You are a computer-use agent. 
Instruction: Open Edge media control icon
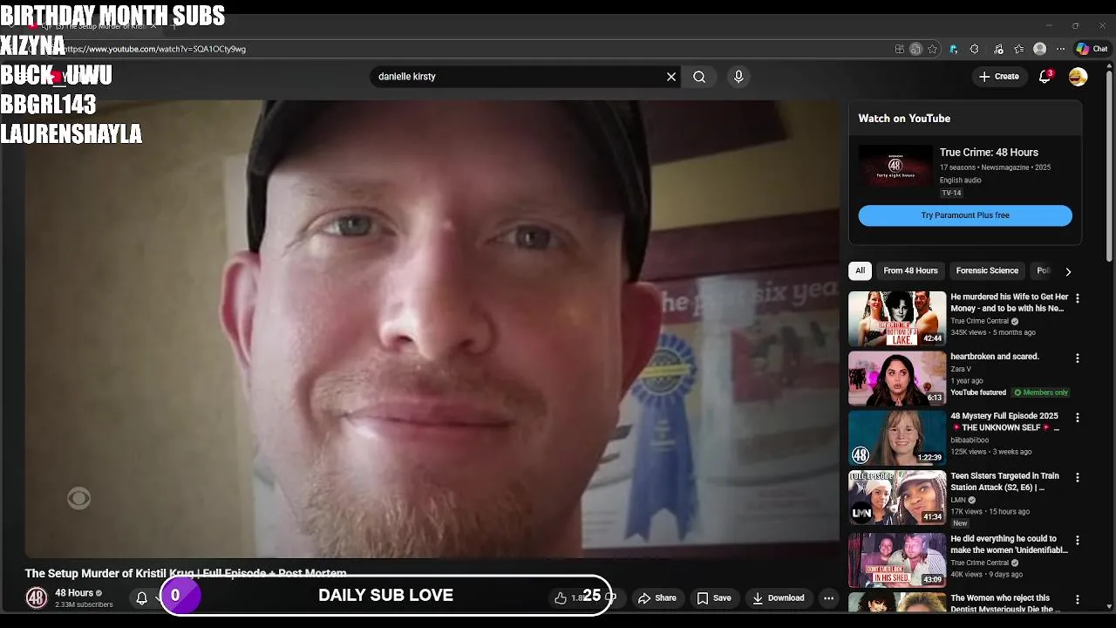click(997, 49)
